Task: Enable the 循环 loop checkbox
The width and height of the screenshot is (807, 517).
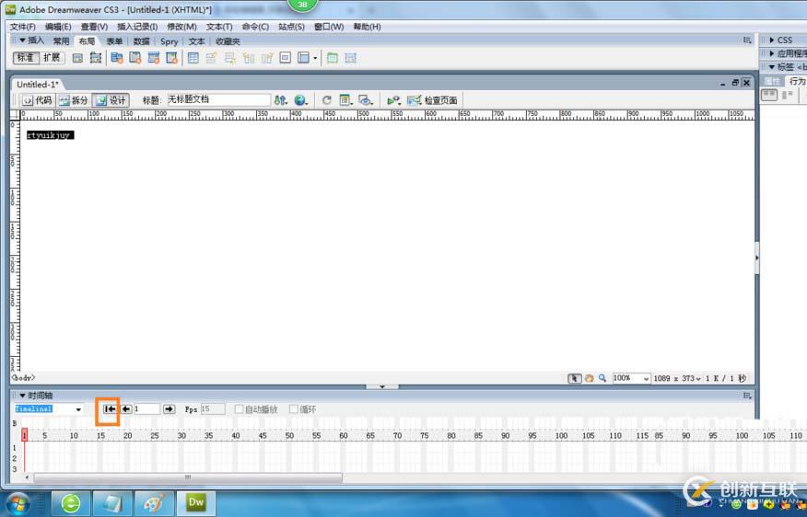Action: click(293, 409)
